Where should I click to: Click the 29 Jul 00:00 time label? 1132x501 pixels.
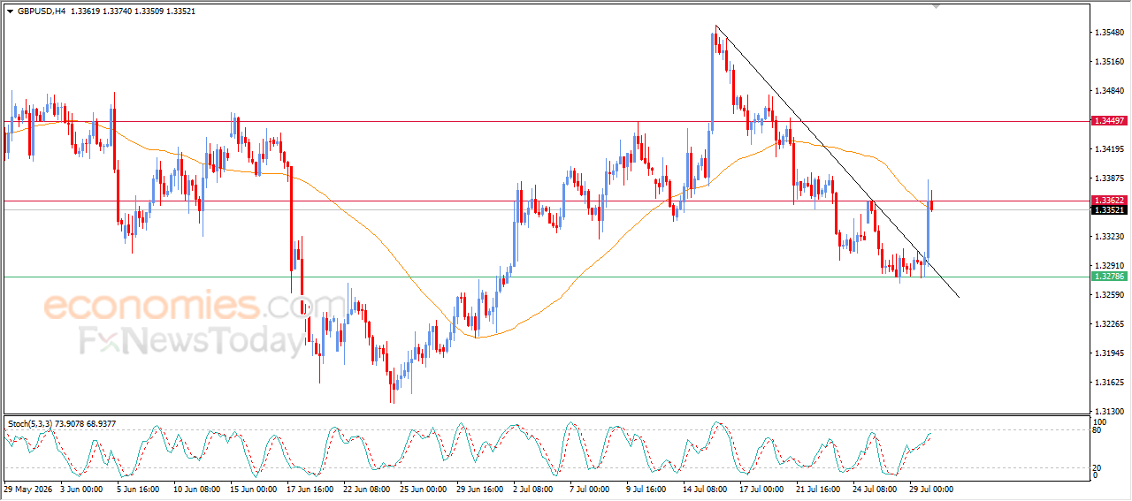(933, 489)
